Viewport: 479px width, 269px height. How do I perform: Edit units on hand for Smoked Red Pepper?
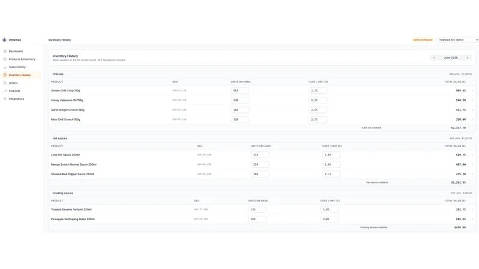[260, 174]
